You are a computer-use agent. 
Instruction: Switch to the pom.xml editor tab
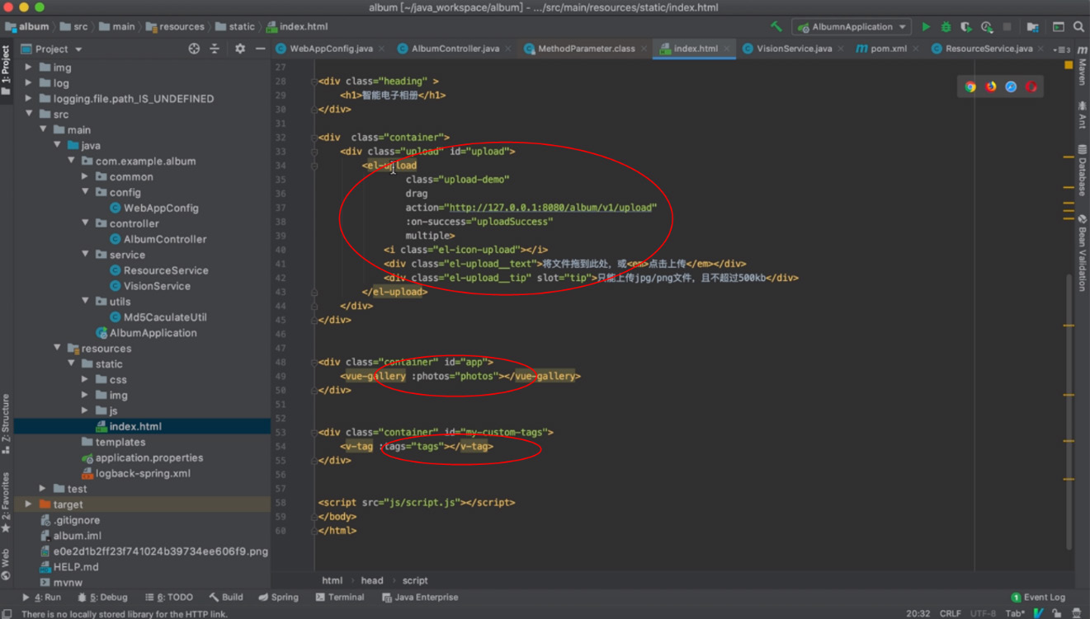888,49
